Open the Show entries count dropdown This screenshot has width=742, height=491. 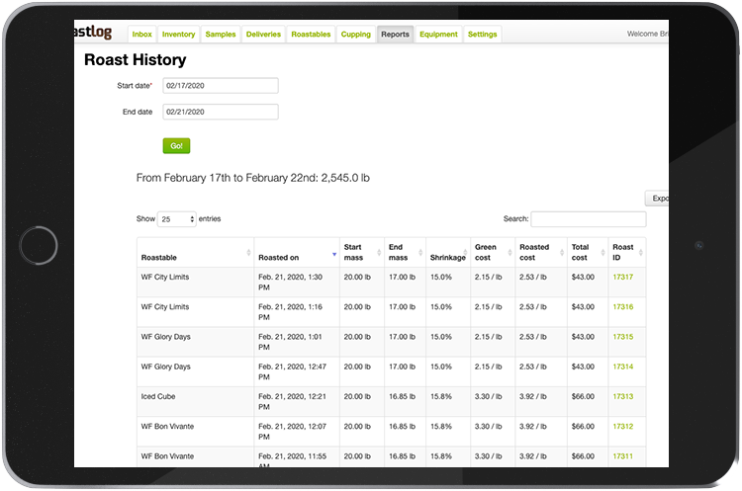click(x=177, y=218)
